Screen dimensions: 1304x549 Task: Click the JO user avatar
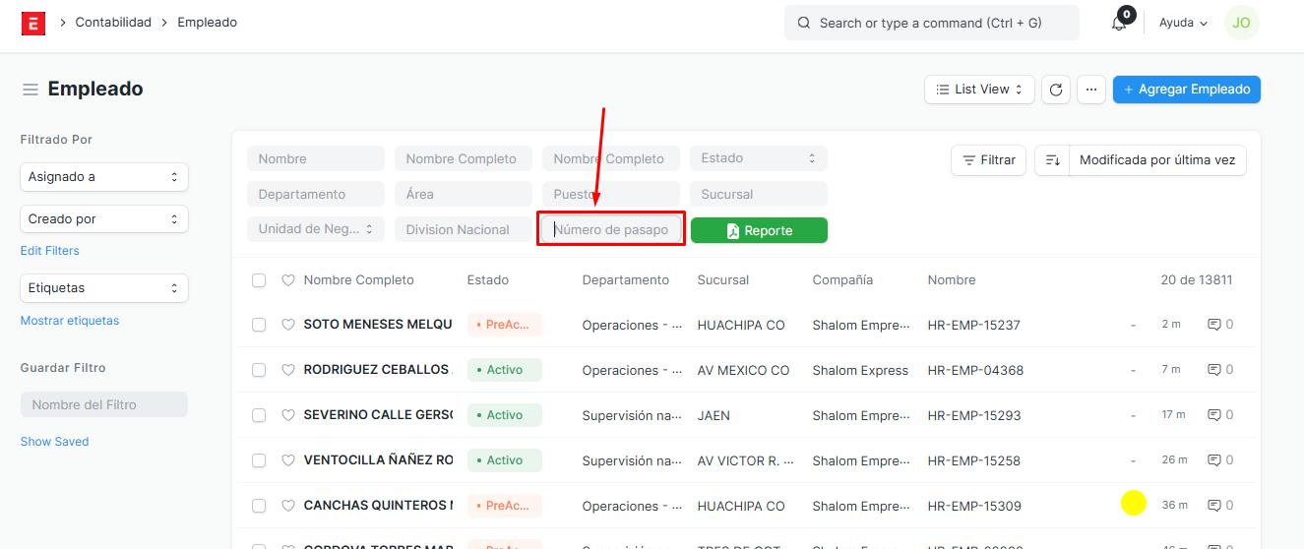1241,23
